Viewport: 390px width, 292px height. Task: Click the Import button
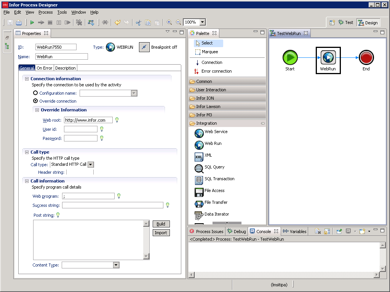[x=161, y=233]
